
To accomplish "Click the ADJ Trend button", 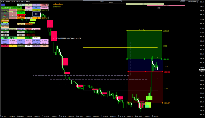I will coord(36,29).
